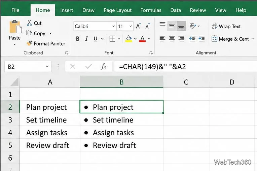Image resolution: width=257 pixels, height=171 pixels.
Task: Switch to the View tab
Action: click(x=221, y=10)
